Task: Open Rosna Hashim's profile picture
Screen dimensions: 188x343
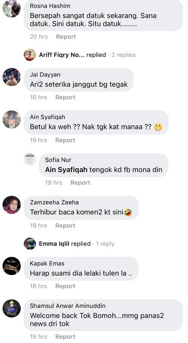Action: click(x=11, y=8)
